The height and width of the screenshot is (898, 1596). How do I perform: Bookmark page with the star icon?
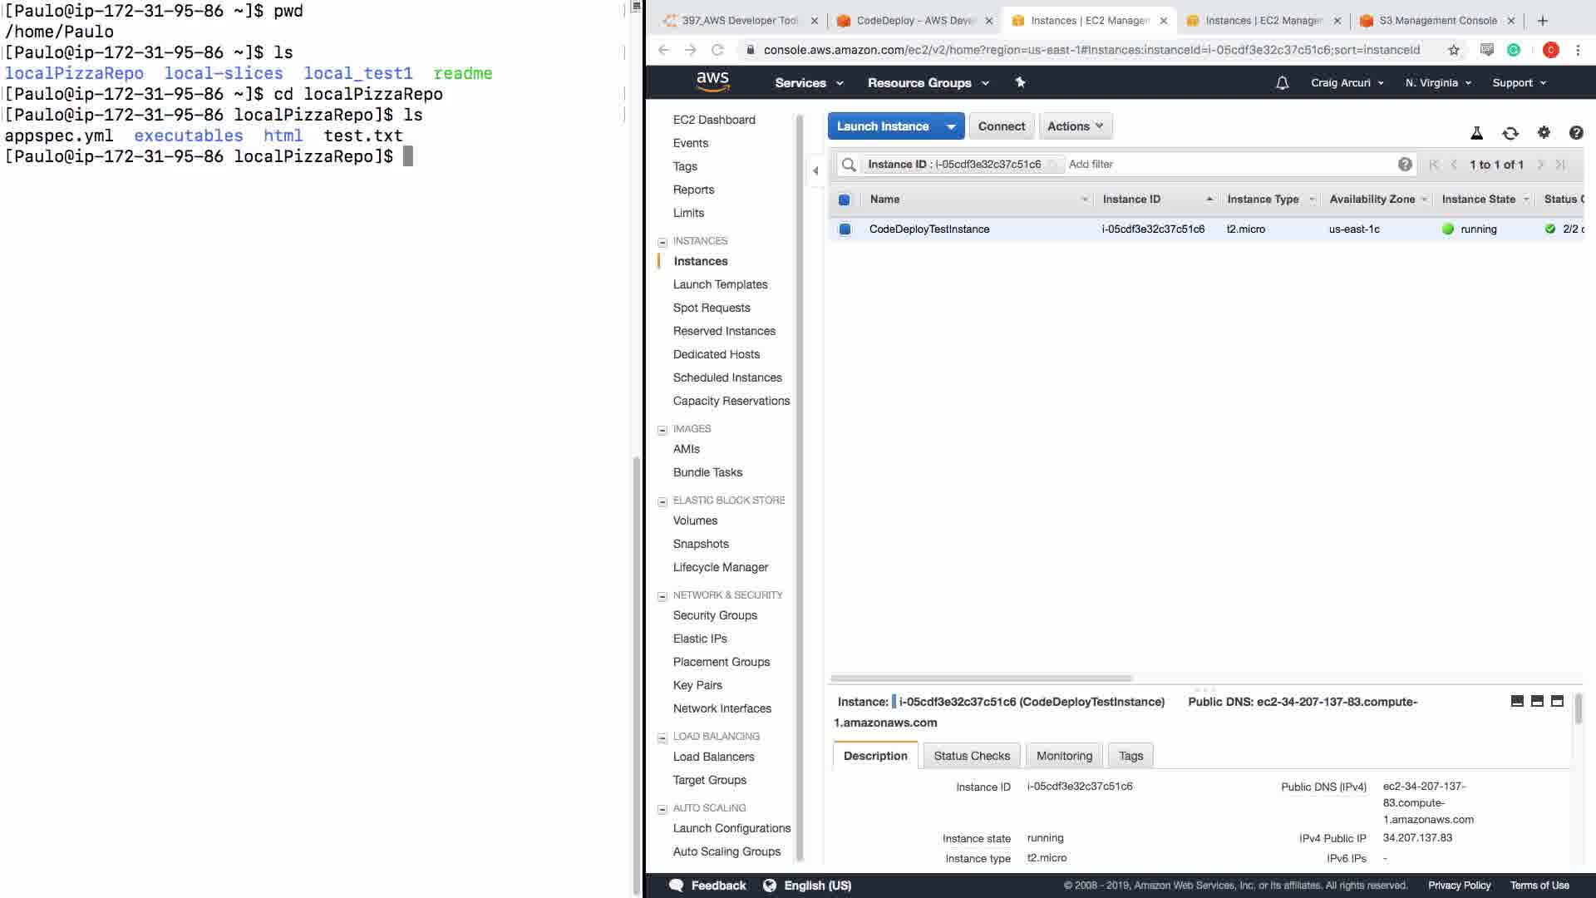(x=1453, y=50)
